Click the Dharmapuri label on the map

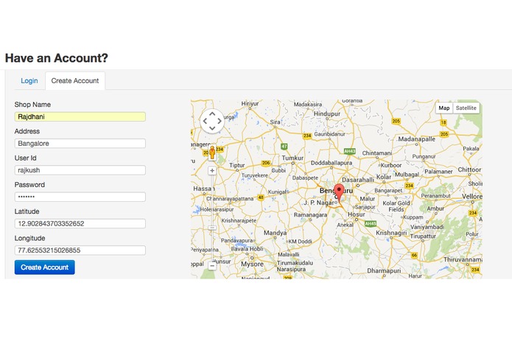coord(384,271)
